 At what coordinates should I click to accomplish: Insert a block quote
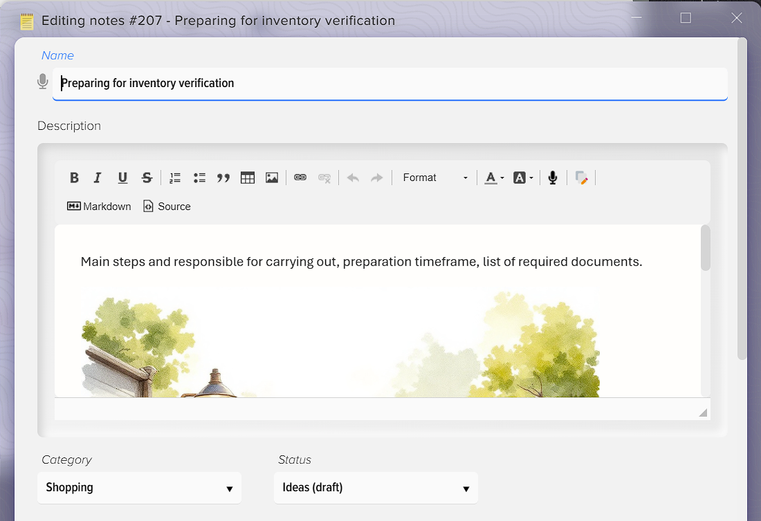pos(223,178)
